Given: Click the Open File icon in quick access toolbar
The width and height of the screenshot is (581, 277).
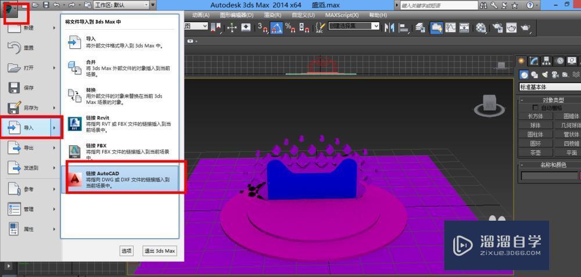Looking at the screenshot, I should click(x=35, y=5).
